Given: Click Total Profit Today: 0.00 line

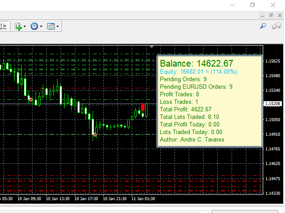Looking at the screenshot, I should click(x=190, y=125).
